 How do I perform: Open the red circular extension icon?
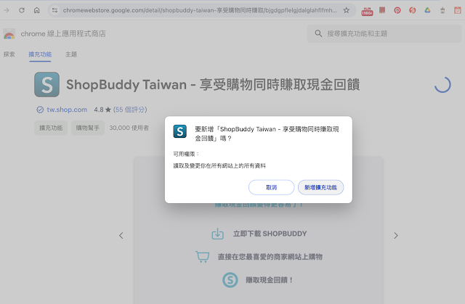tap(412, 10)
